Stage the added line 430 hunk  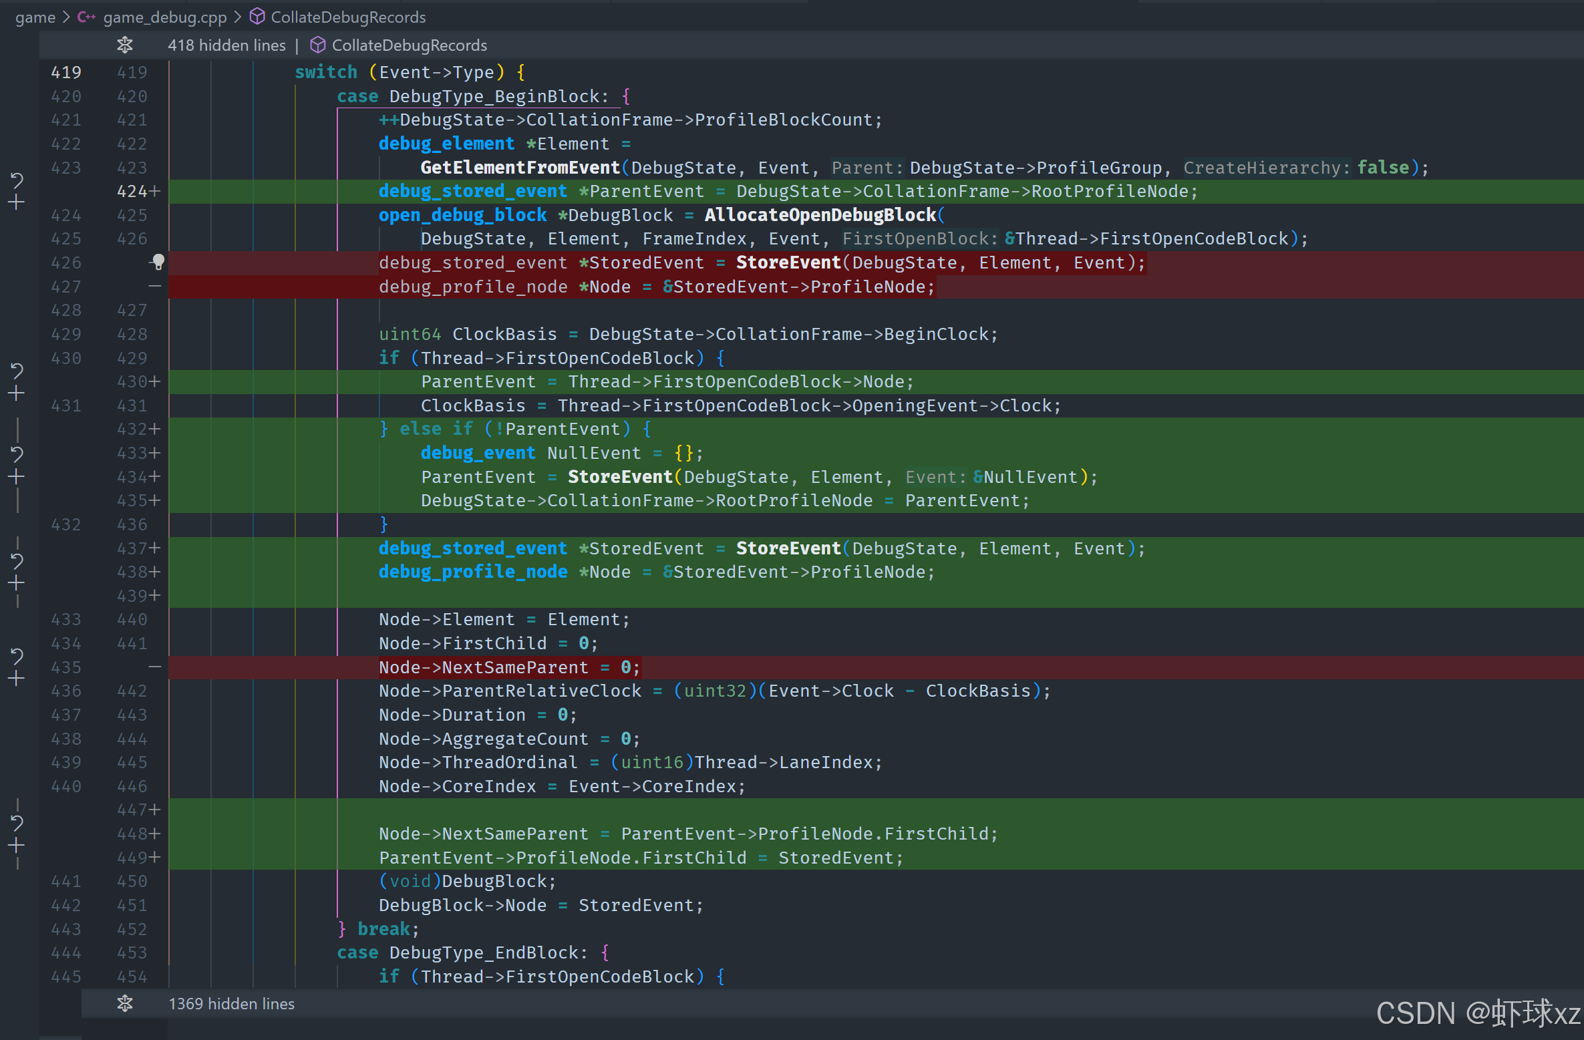coord(17,393)
